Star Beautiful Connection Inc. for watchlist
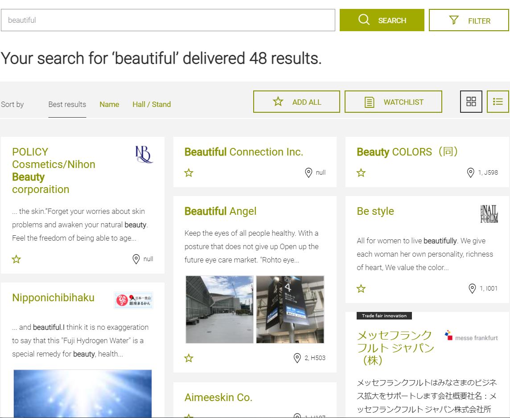The height and width of the screenshot is (418, 510). pos(189,172)
